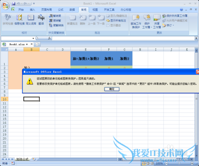Open the Office Tab (办公标签) tab
Screen dimensions: 199x166
(x=126, y=10)
